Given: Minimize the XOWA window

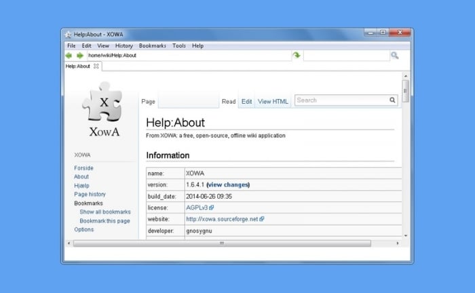Looking at the screenshot, I should pyautogui.click(x=370, y=33).
